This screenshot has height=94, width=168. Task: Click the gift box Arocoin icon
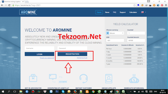pos(33,78)
